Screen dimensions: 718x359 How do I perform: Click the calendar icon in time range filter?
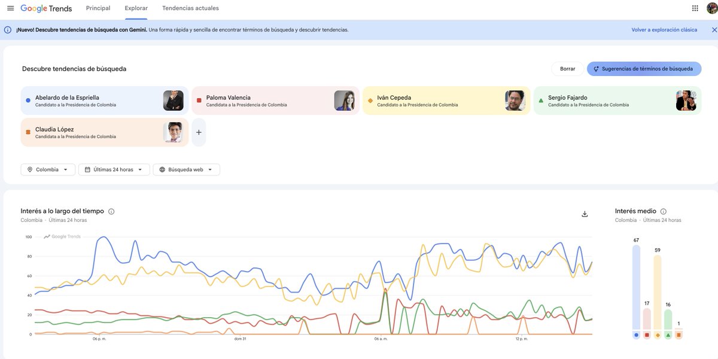pos(87,170)
